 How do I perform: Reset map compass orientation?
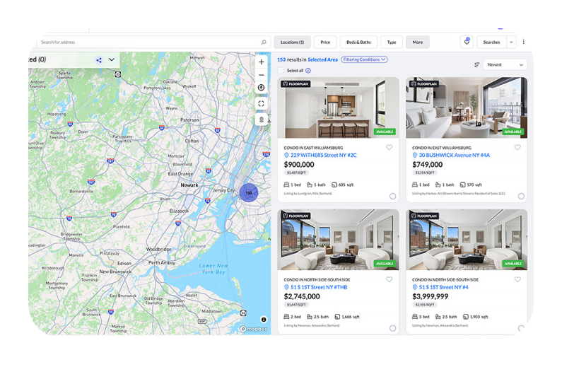(262, 88)
